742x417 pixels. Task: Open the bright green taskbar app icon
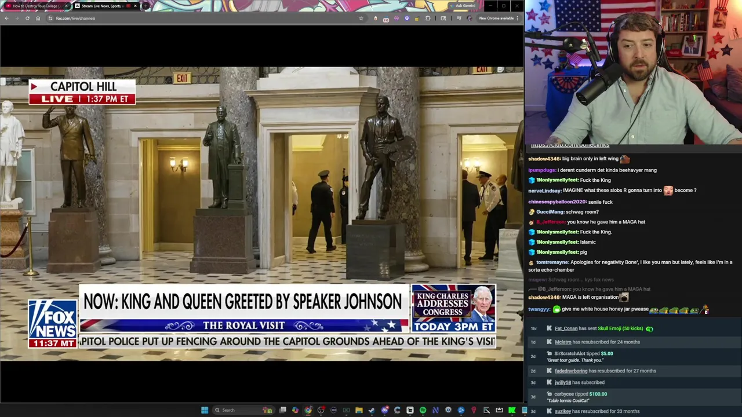[511, 410]
